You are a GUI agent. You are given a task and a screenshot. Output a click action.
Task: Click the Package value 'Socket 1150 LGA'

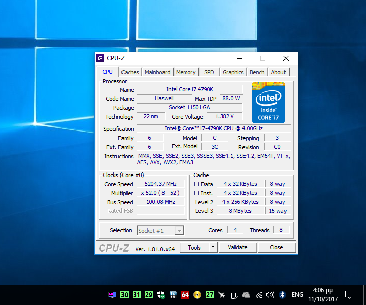point(189,107)
